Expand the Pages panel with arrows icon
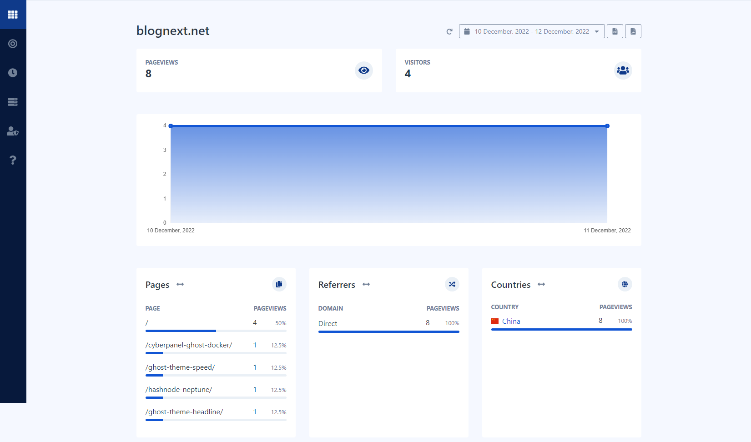 click(180, 284)
